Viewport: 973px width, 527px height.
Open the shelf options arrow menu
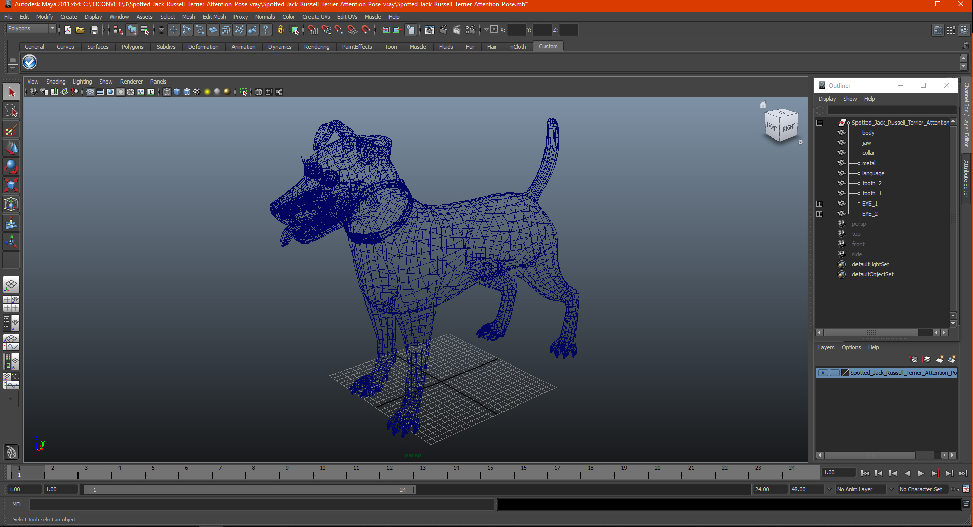coord(12,68)
